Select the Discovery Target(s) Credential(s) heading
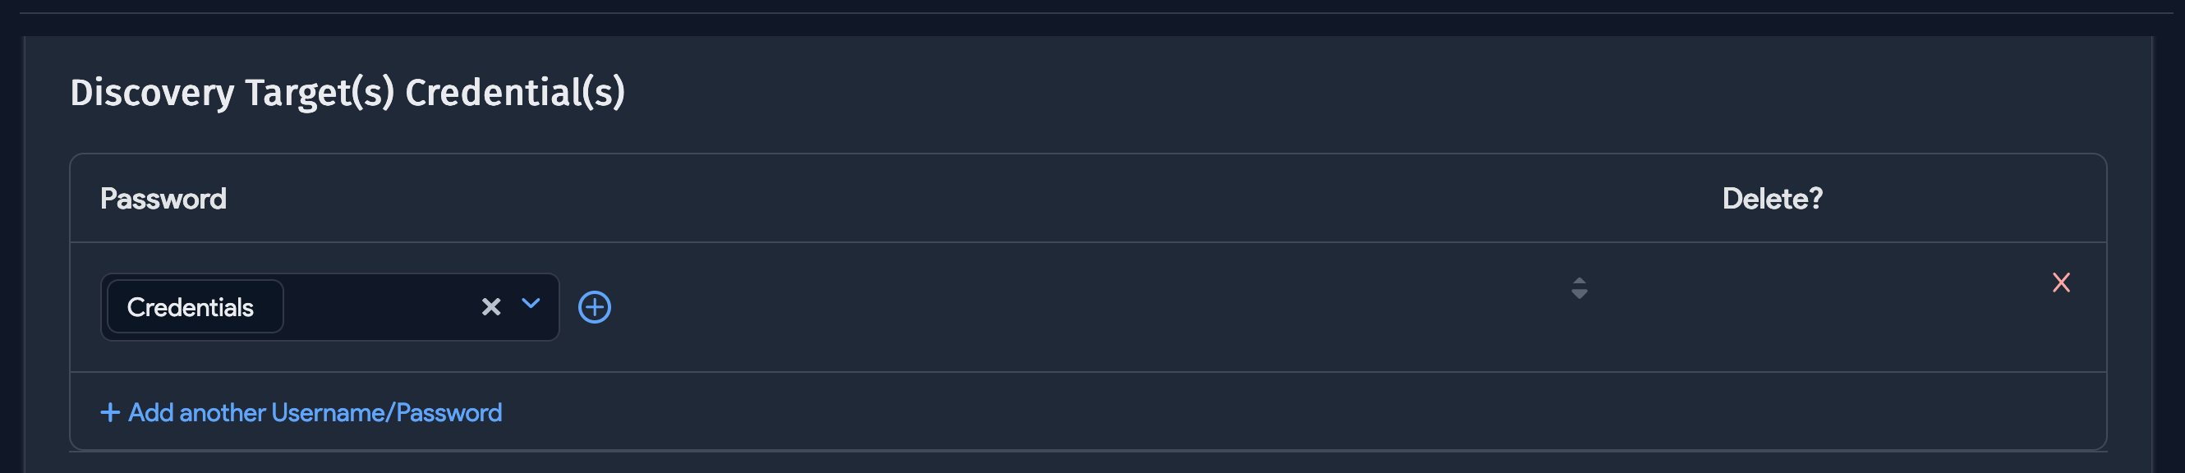 pyautogui.click(x=349, y=90)
